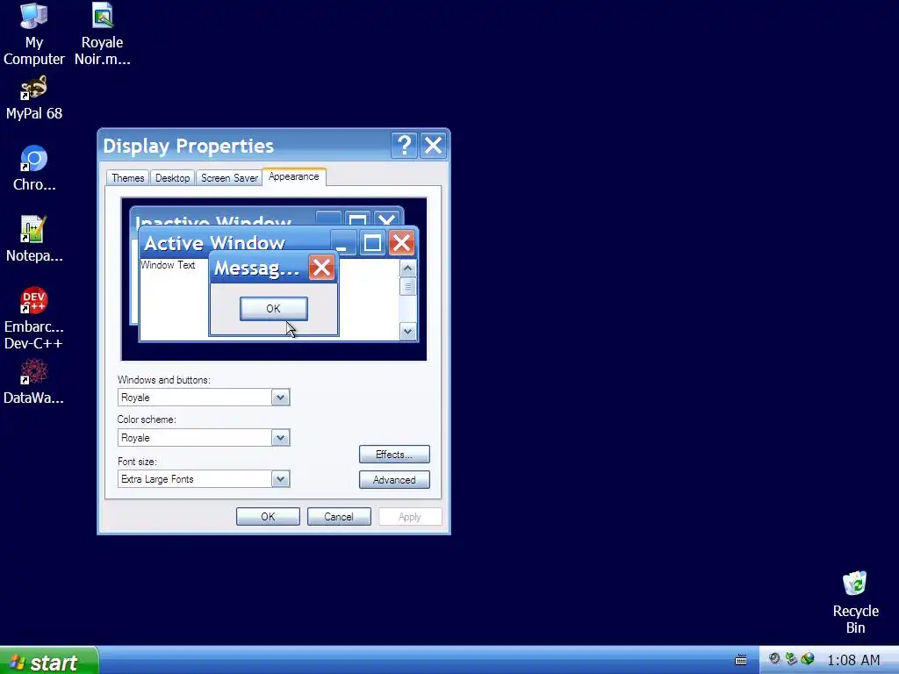Click the greyed-out Apply button
Image resolution: width=899 pixels, height=674 pixels.
pyautogui.click(x=410, y=516)
